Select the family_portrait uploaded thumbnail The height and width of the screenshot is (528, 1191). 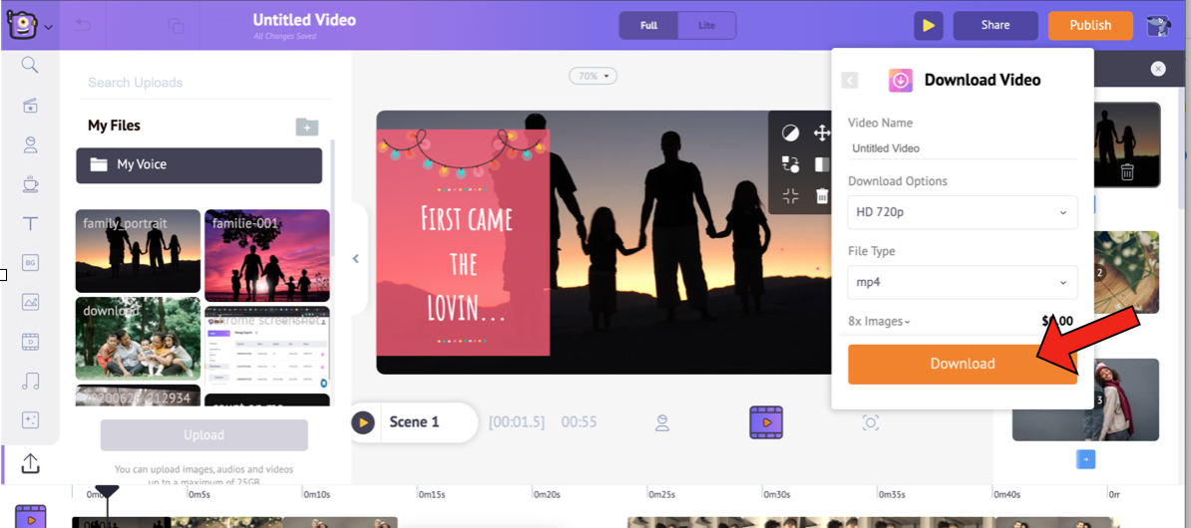[x=138, y=251]
